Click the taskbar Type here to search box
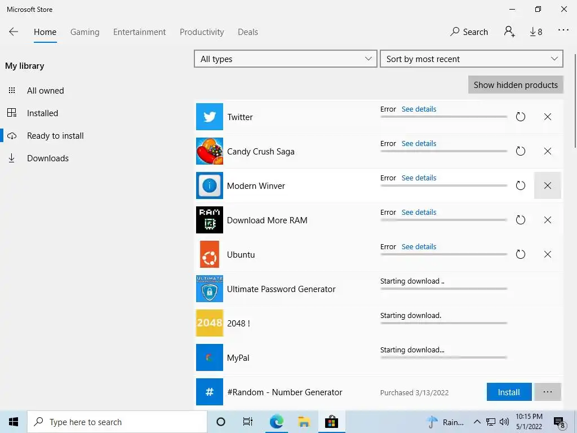The height and width of the screenshot is (433, 577). (117, 422)
